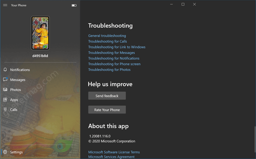Click the Send feedback button
The image size is (256, 159).
coord(107,96)
